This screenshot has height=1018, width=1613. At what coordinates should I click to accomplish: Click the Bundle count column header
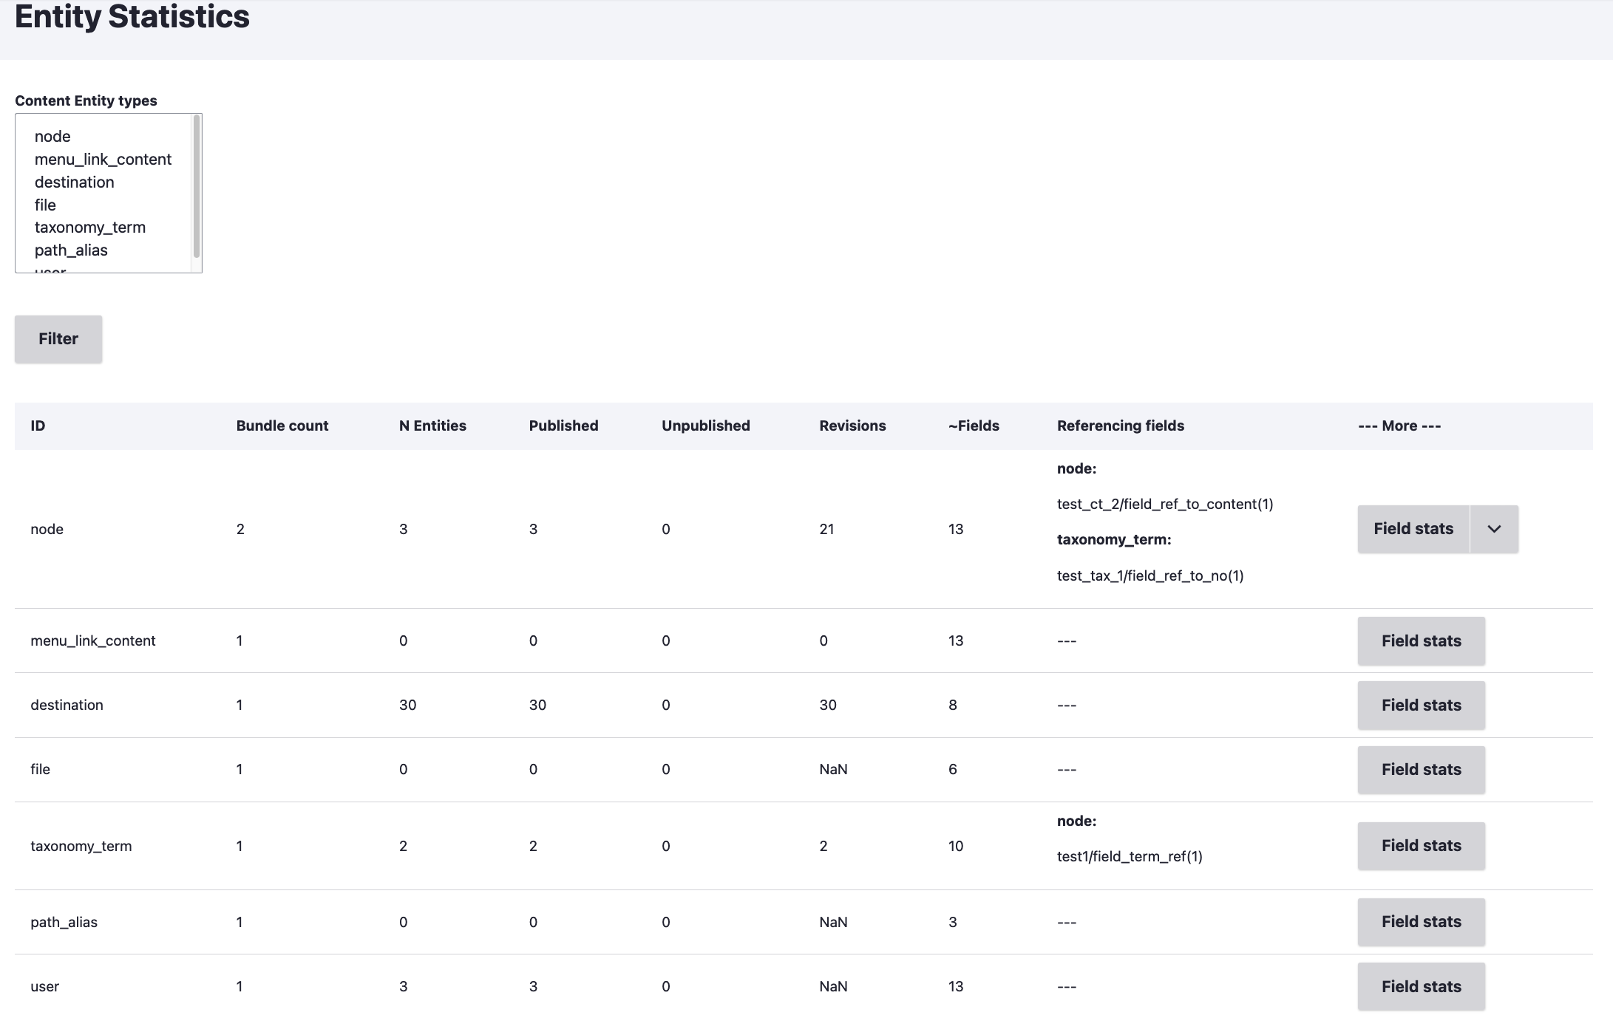pos(282,426)
